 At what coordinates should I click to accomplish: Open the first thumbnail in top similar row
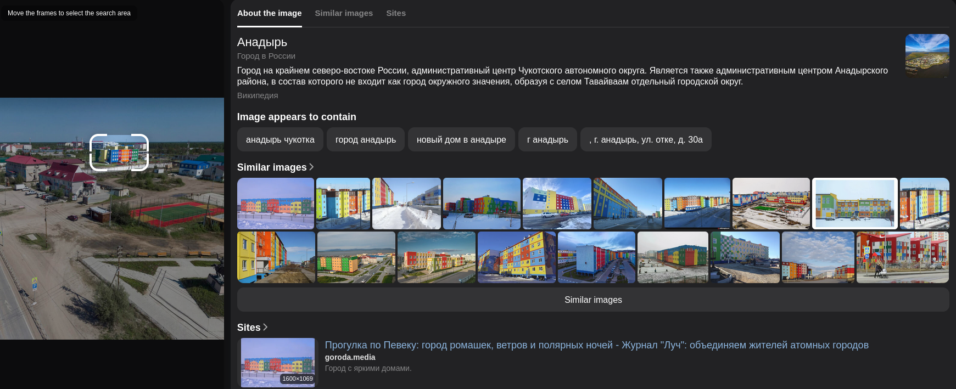(x=276, y=204)
